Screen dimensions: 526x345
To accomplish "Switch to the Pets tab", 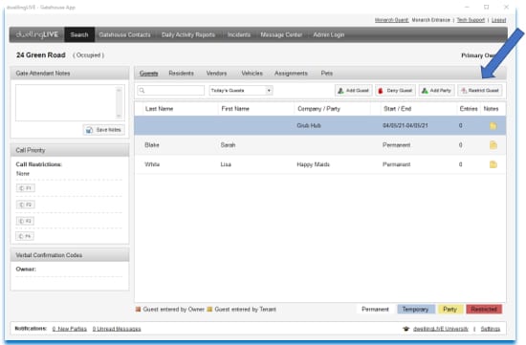I will click(x=327, y=74).
